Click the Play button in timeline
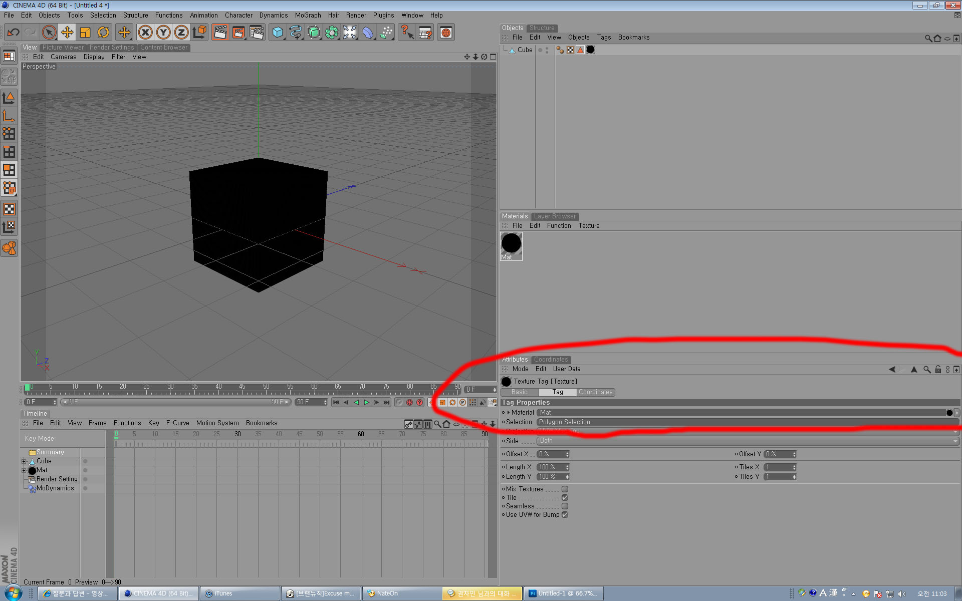 365,402
